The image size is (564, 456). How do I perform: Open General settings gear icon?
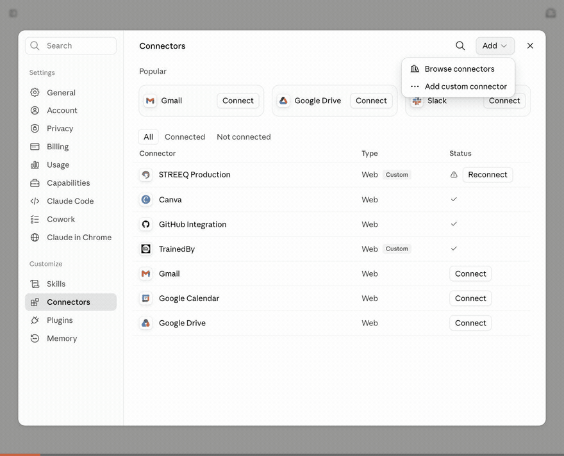(x=35, y=92)
